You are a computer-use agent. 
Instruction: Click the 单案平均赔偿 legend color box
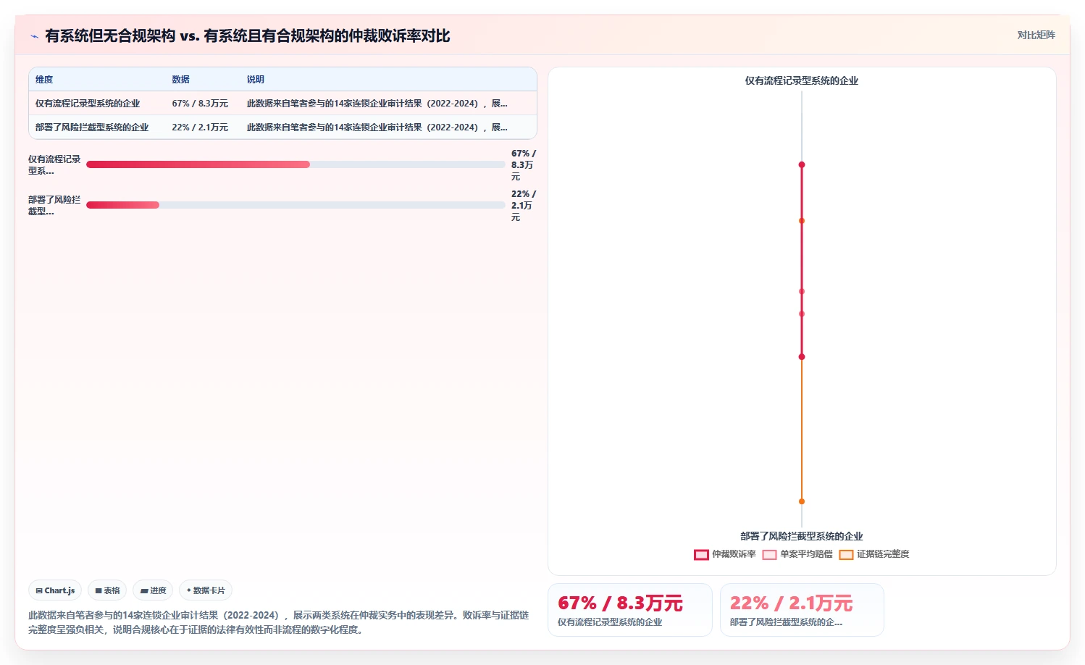769,555
